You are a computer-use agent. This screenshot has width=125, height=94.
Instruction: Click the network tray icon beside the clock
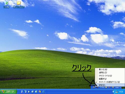tap(117, 92)
